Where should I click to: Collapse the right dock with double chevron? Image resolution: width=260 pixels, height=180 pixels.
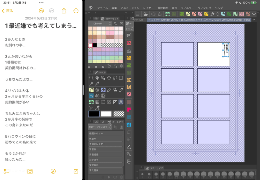tap(258, 13)
